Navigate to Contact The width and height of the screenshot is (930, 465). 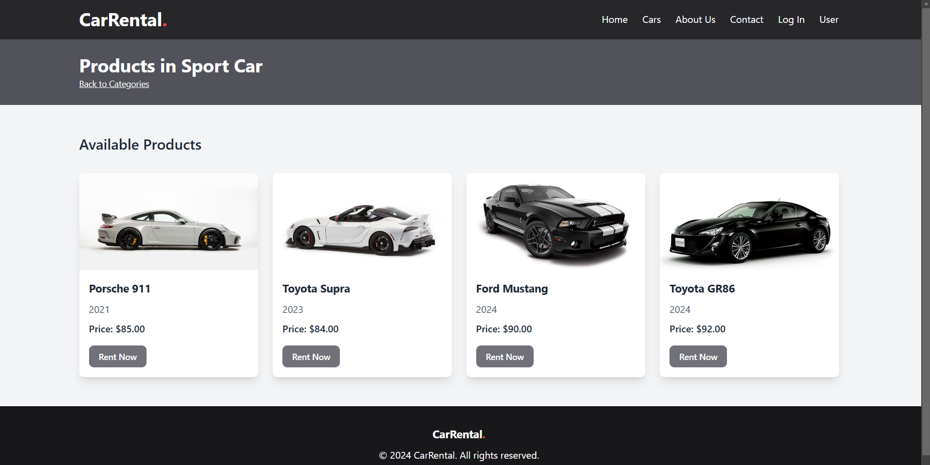pos(746,19)
